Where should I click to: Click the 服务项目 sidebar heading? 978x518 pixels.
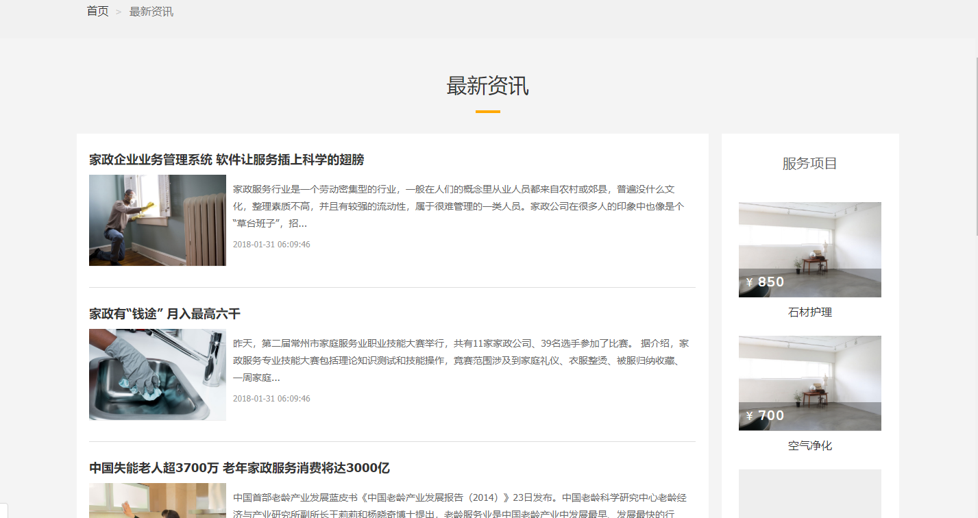809,164
